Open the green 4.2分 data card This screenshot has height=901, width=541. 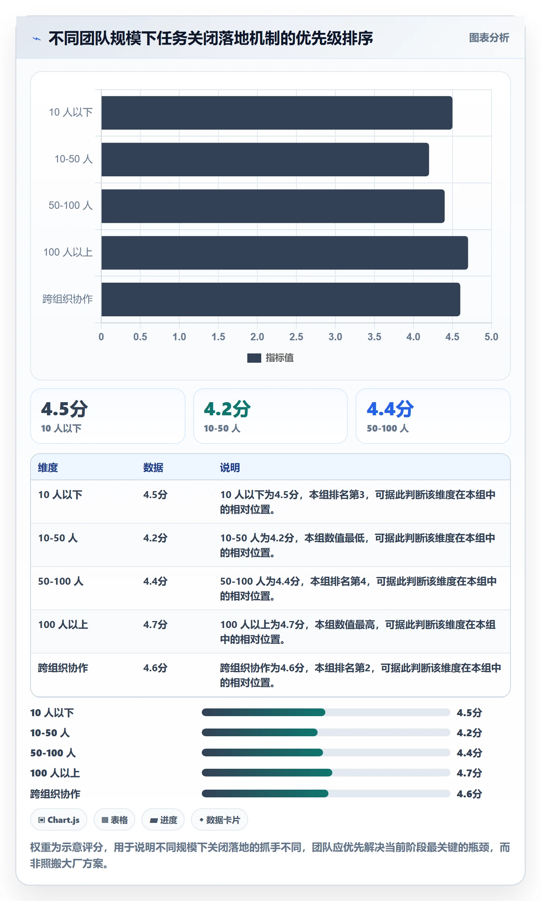tap(270, 416)
